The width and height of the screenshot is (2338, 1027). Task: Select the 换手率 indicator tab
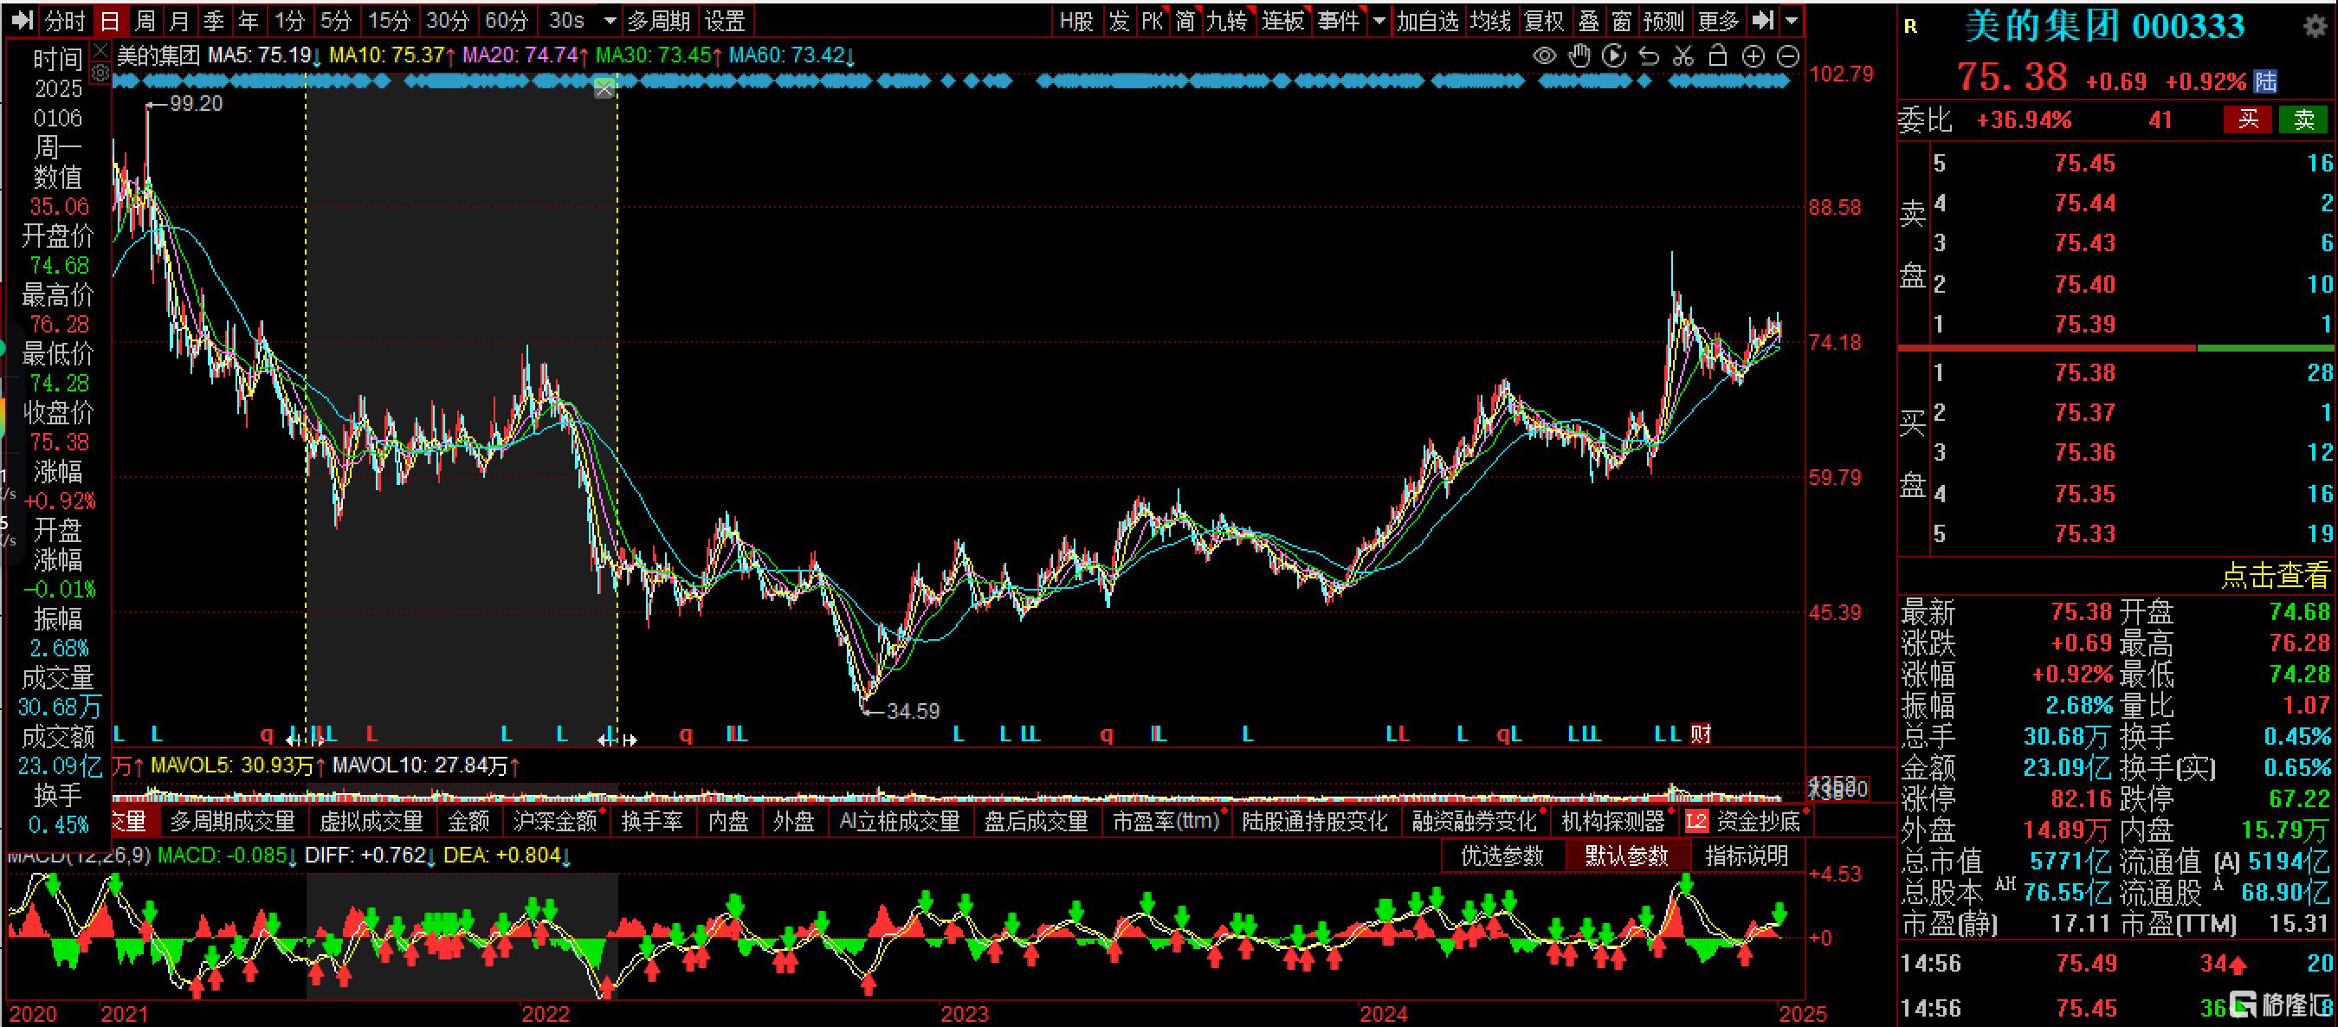(x=652, y=821)
